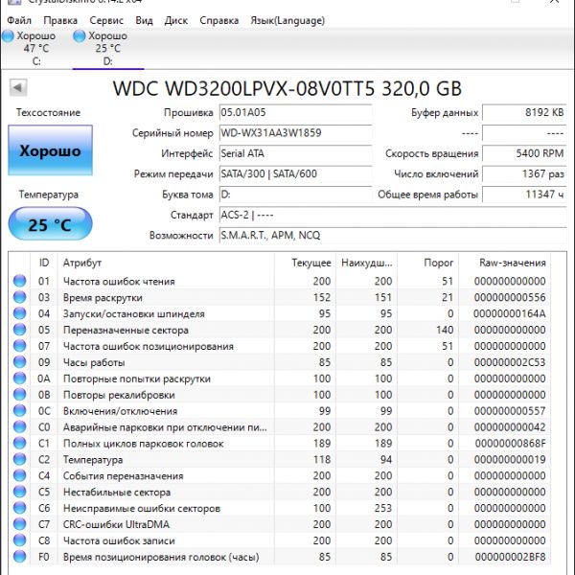The height and width of the screenshot is (575, 575).
Task: Select row Частота ошибок чтения
Action: [280, 281]
